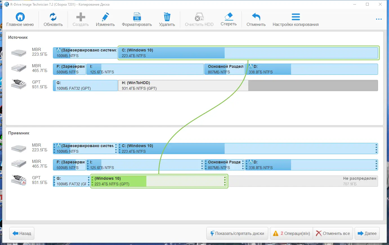Select the Изменить pencil tool

click(x=105, y=17)
